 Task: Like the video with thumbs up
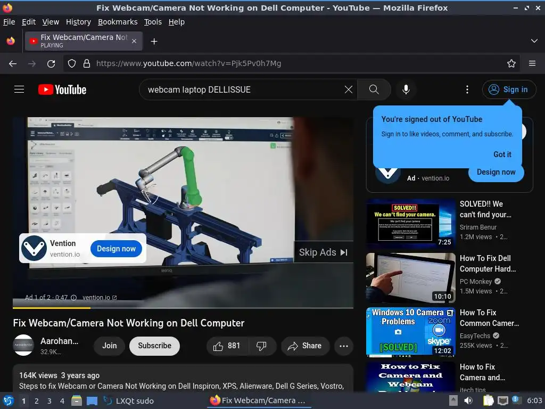pyautogui.click(x=227, y=346)
